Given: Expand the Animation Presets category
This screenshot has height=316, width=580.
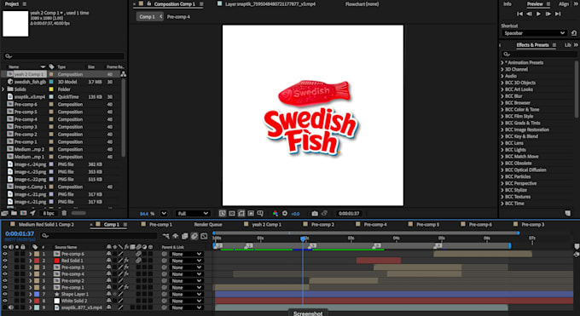Looking at the screenshot, I should (502, 62).
